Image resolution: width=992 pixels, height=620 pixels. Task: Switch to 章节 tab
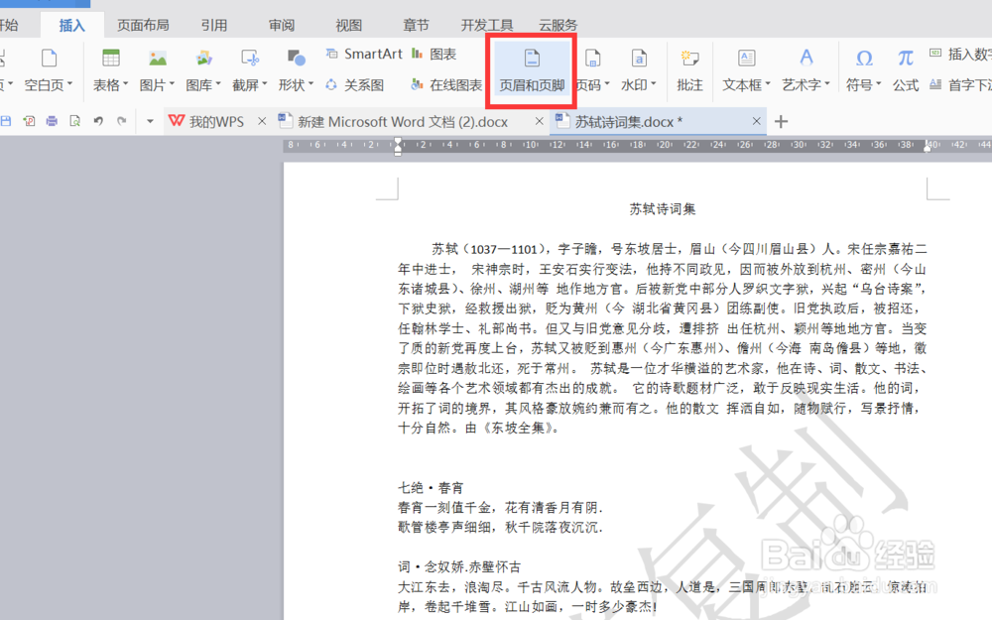(416, 26)
